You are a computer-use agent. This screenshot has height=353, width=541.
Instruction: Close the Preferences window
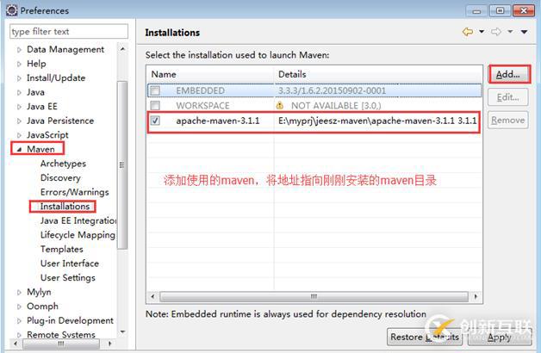524,11
